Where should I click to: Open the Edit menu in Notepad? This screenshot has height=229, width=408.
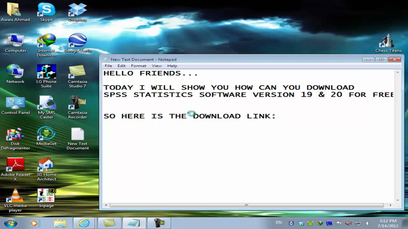tap(121, 66)
